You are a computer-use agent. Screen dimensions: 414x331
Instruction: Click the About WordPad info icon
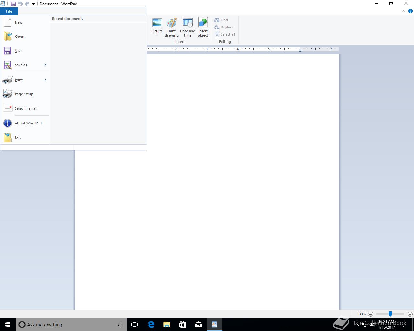[7, 123]
